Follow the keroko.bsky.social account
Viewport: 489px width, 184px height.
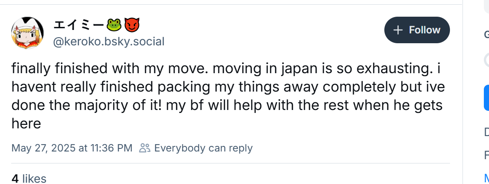pyautogui.click(x=417, y=30)
